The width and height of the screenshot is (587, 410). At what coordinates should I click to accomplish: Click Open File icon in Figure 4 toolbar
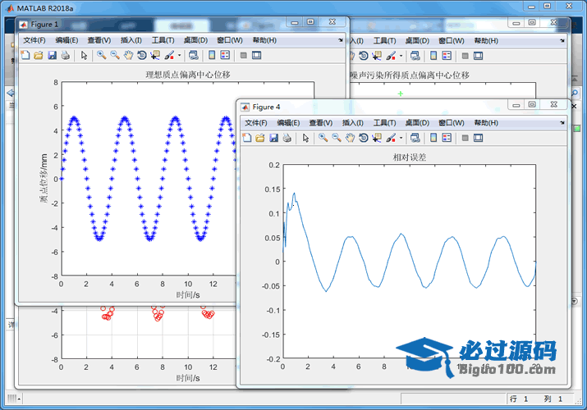click(x=259, y=138)
